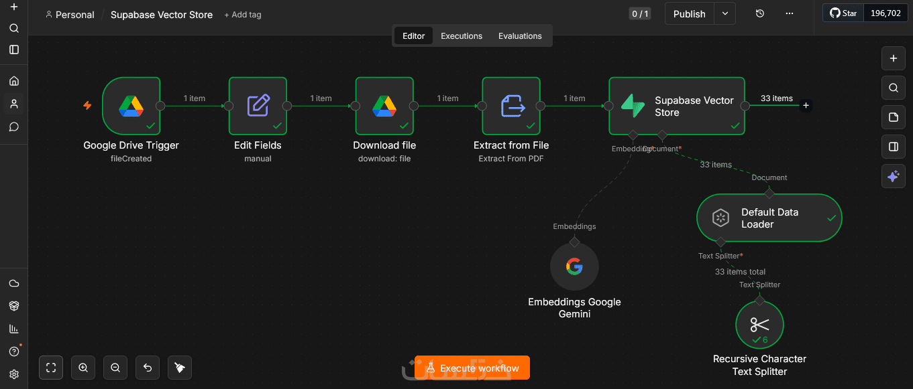
Task: Zoom in on the canvas
Action: (x=83, y=368)
